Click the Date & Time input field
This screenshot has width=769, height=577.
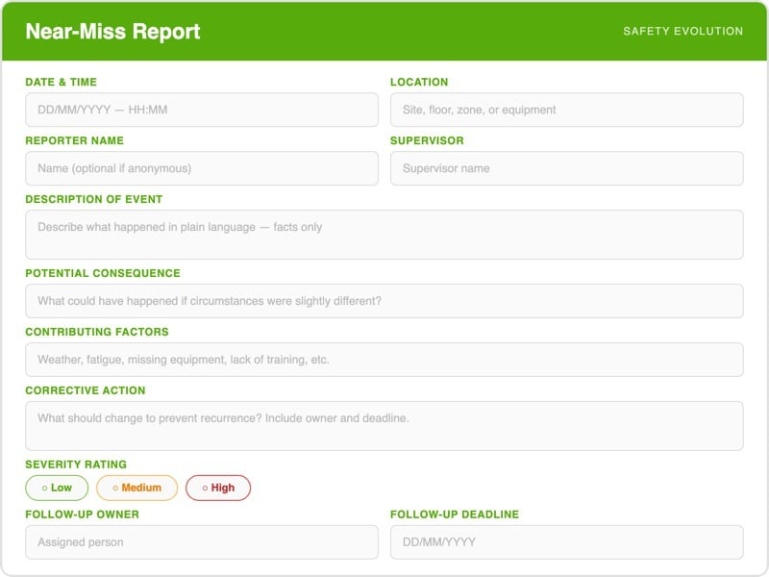point(202,110)
